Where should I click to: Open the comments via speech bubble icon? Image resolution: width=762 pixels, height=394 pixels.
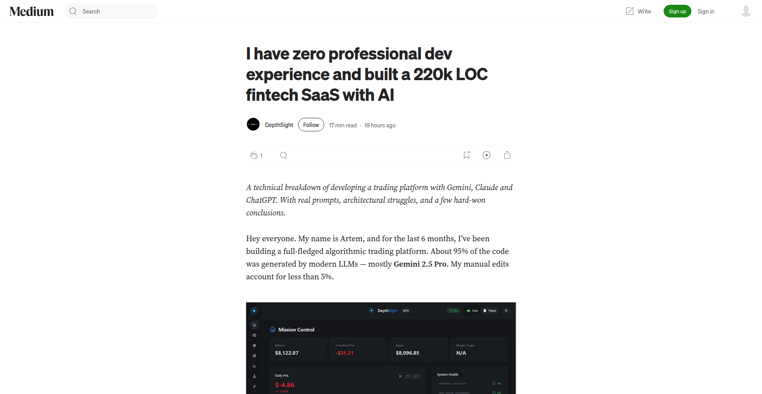point(283,155)
